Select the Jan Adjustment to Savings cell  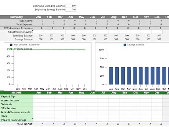38,32
